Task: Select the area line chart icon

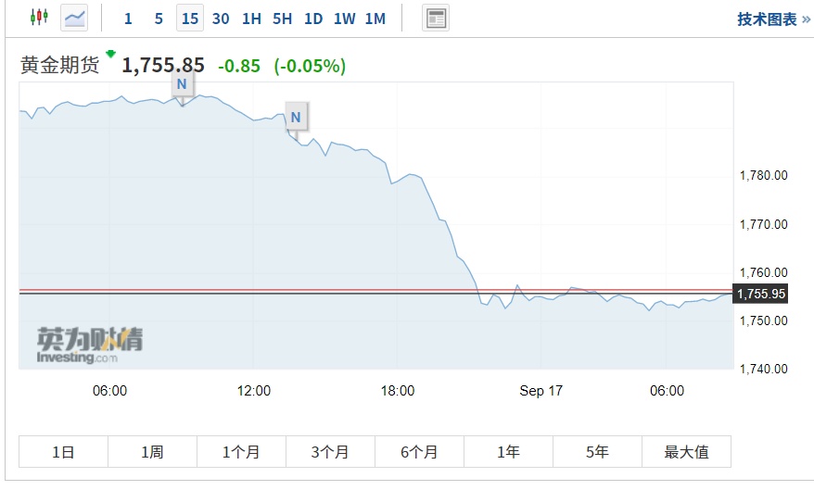Action: pyautogui.click(x=74, y=18)
